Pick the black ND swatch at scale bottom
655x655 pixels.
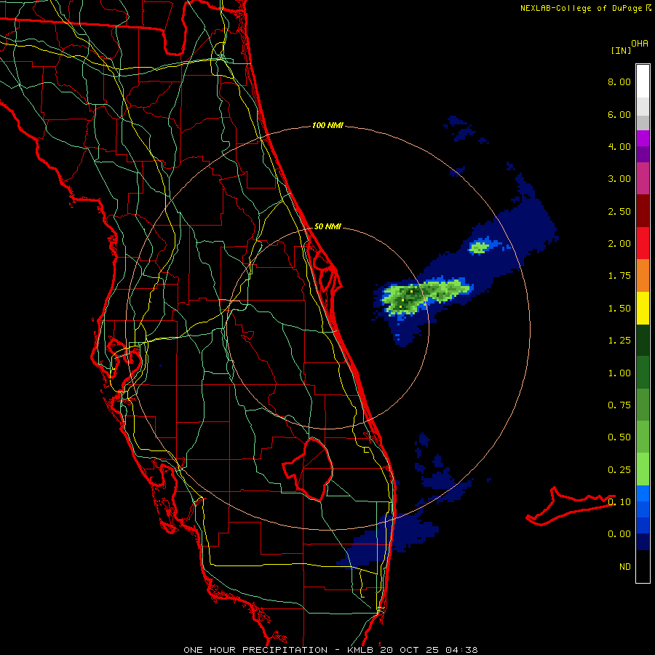[643, 566]
